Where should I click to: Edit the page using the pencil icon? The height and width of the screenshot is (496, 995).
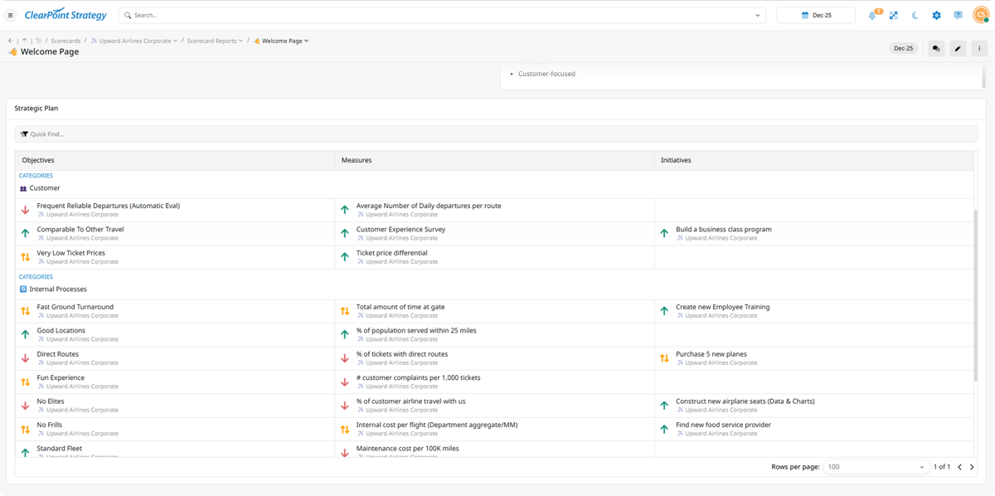[x=958, y=49]
